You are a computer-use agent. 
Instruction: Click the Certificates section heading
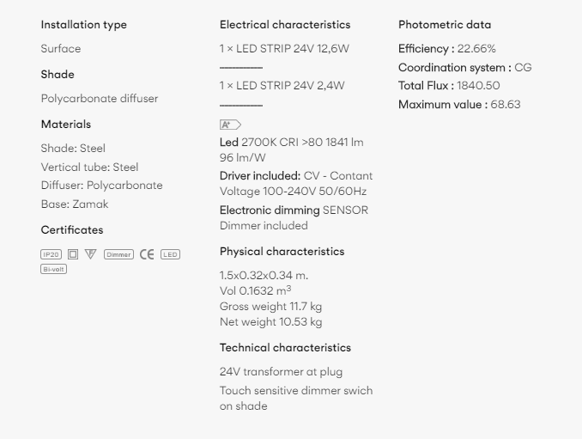[72, 230]
